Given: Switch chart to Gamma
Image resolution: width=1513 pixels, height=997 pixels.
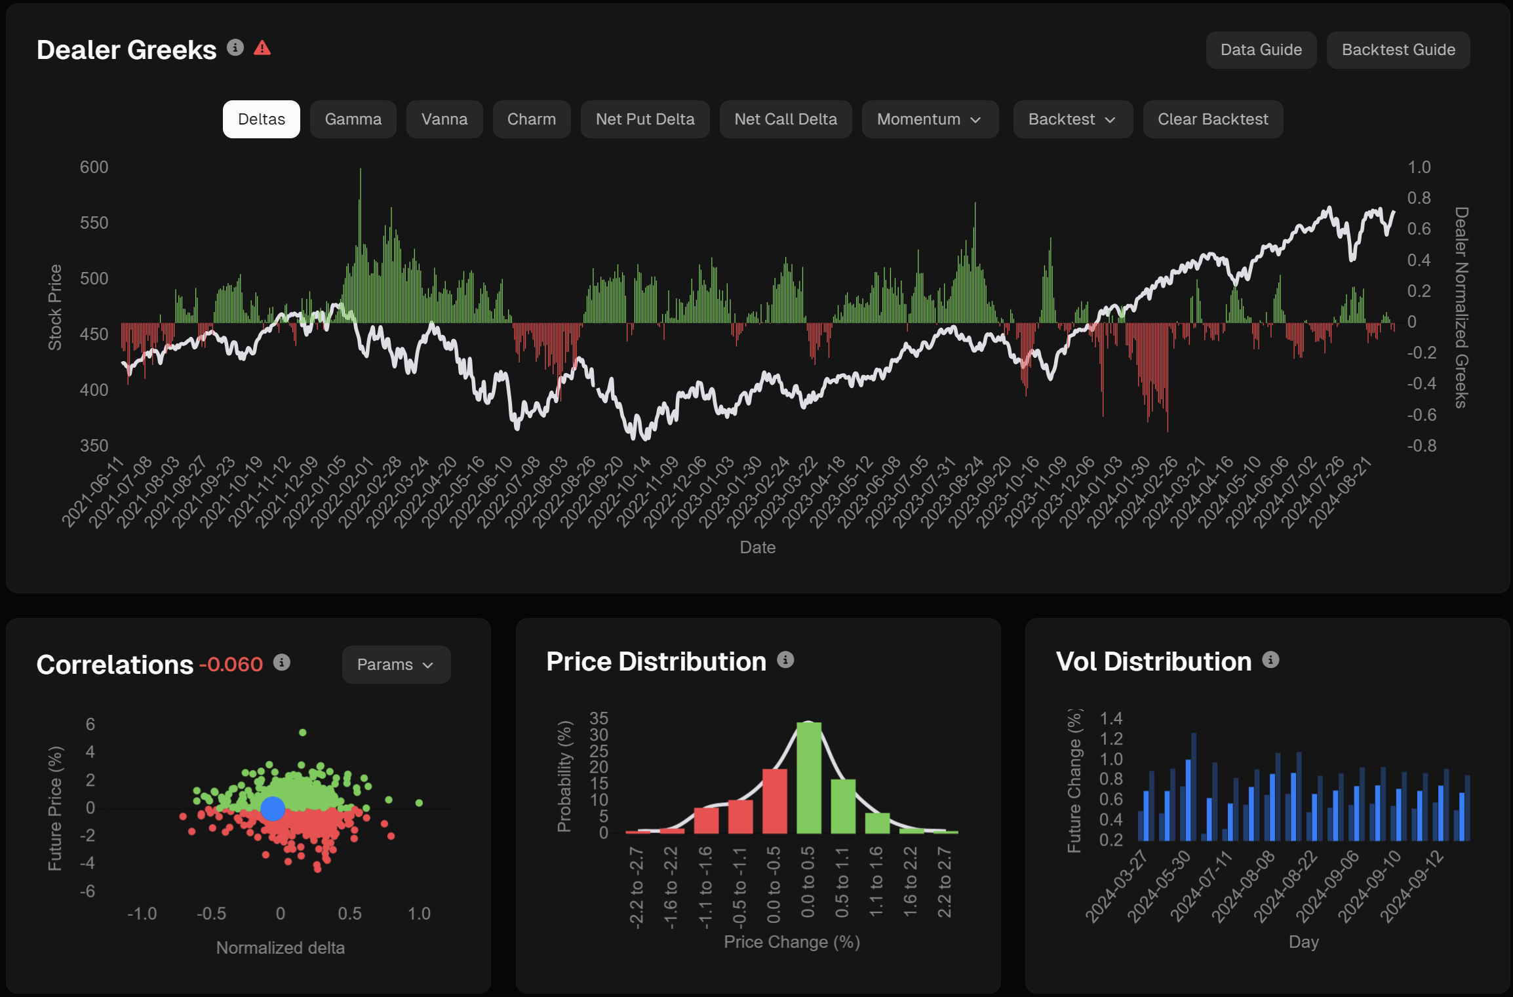Looking at the screenshot, I should (x=353, y=119).
